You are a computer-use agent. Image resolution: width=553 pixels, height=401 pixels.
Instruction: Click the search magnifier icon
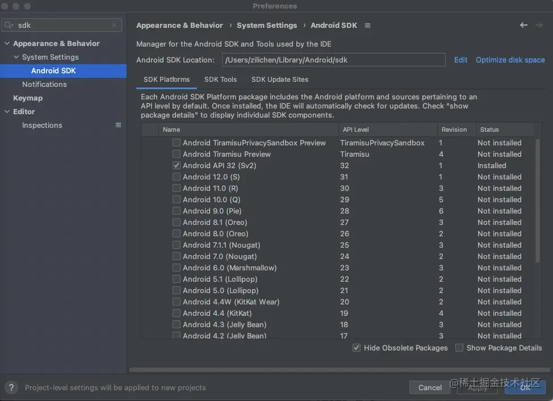pyautogui.click(x=9, y=26)
